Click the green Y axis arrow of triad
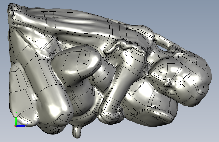 click(x=16, y=121)
